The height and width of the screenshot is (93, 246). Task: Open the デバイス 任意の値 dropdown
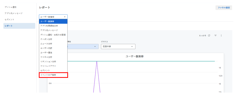118,46
